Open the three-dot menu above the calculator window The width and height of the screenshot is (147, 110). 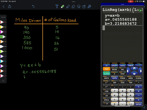123,4
